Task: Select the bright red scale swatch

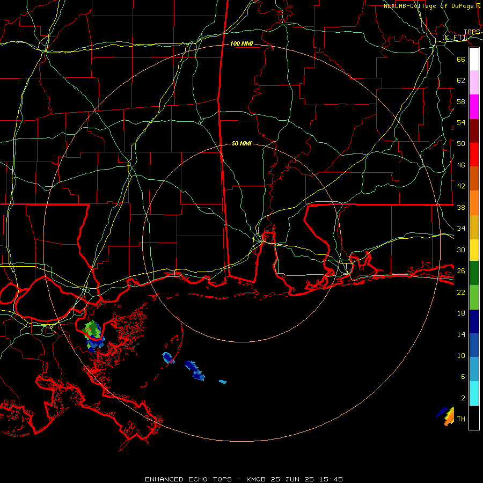Action: [x=474, y=155]
